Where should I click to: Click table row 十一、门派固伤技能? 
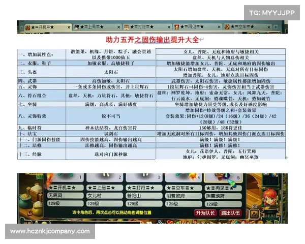151,139
